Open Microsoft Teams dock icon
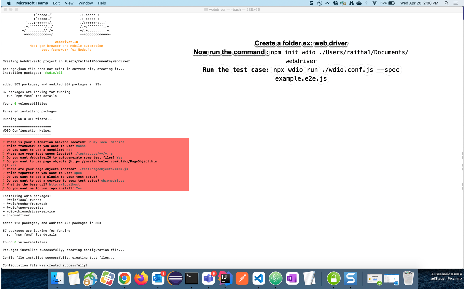 tap(208, 279)
